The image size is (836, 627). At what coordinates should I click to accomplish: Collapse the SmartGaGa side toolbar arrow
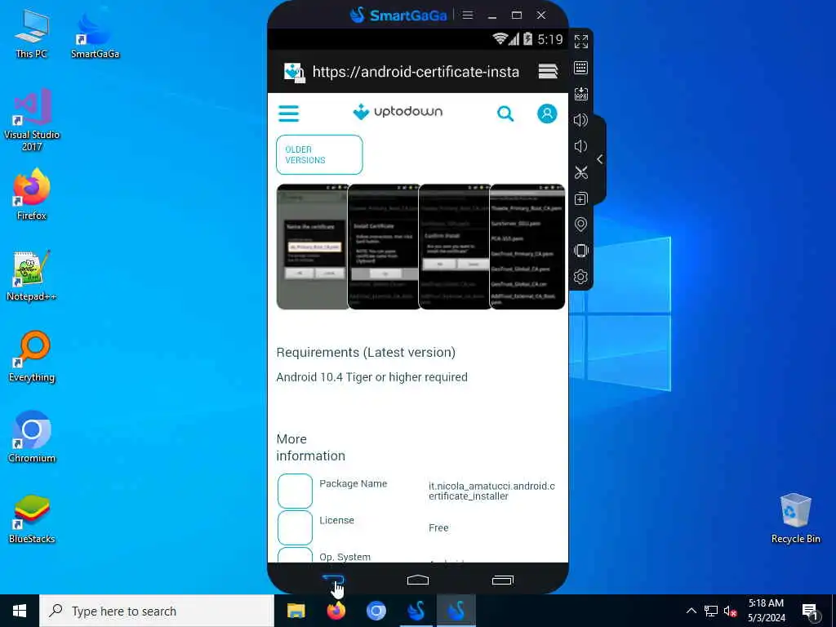click(x=600, y=159)
